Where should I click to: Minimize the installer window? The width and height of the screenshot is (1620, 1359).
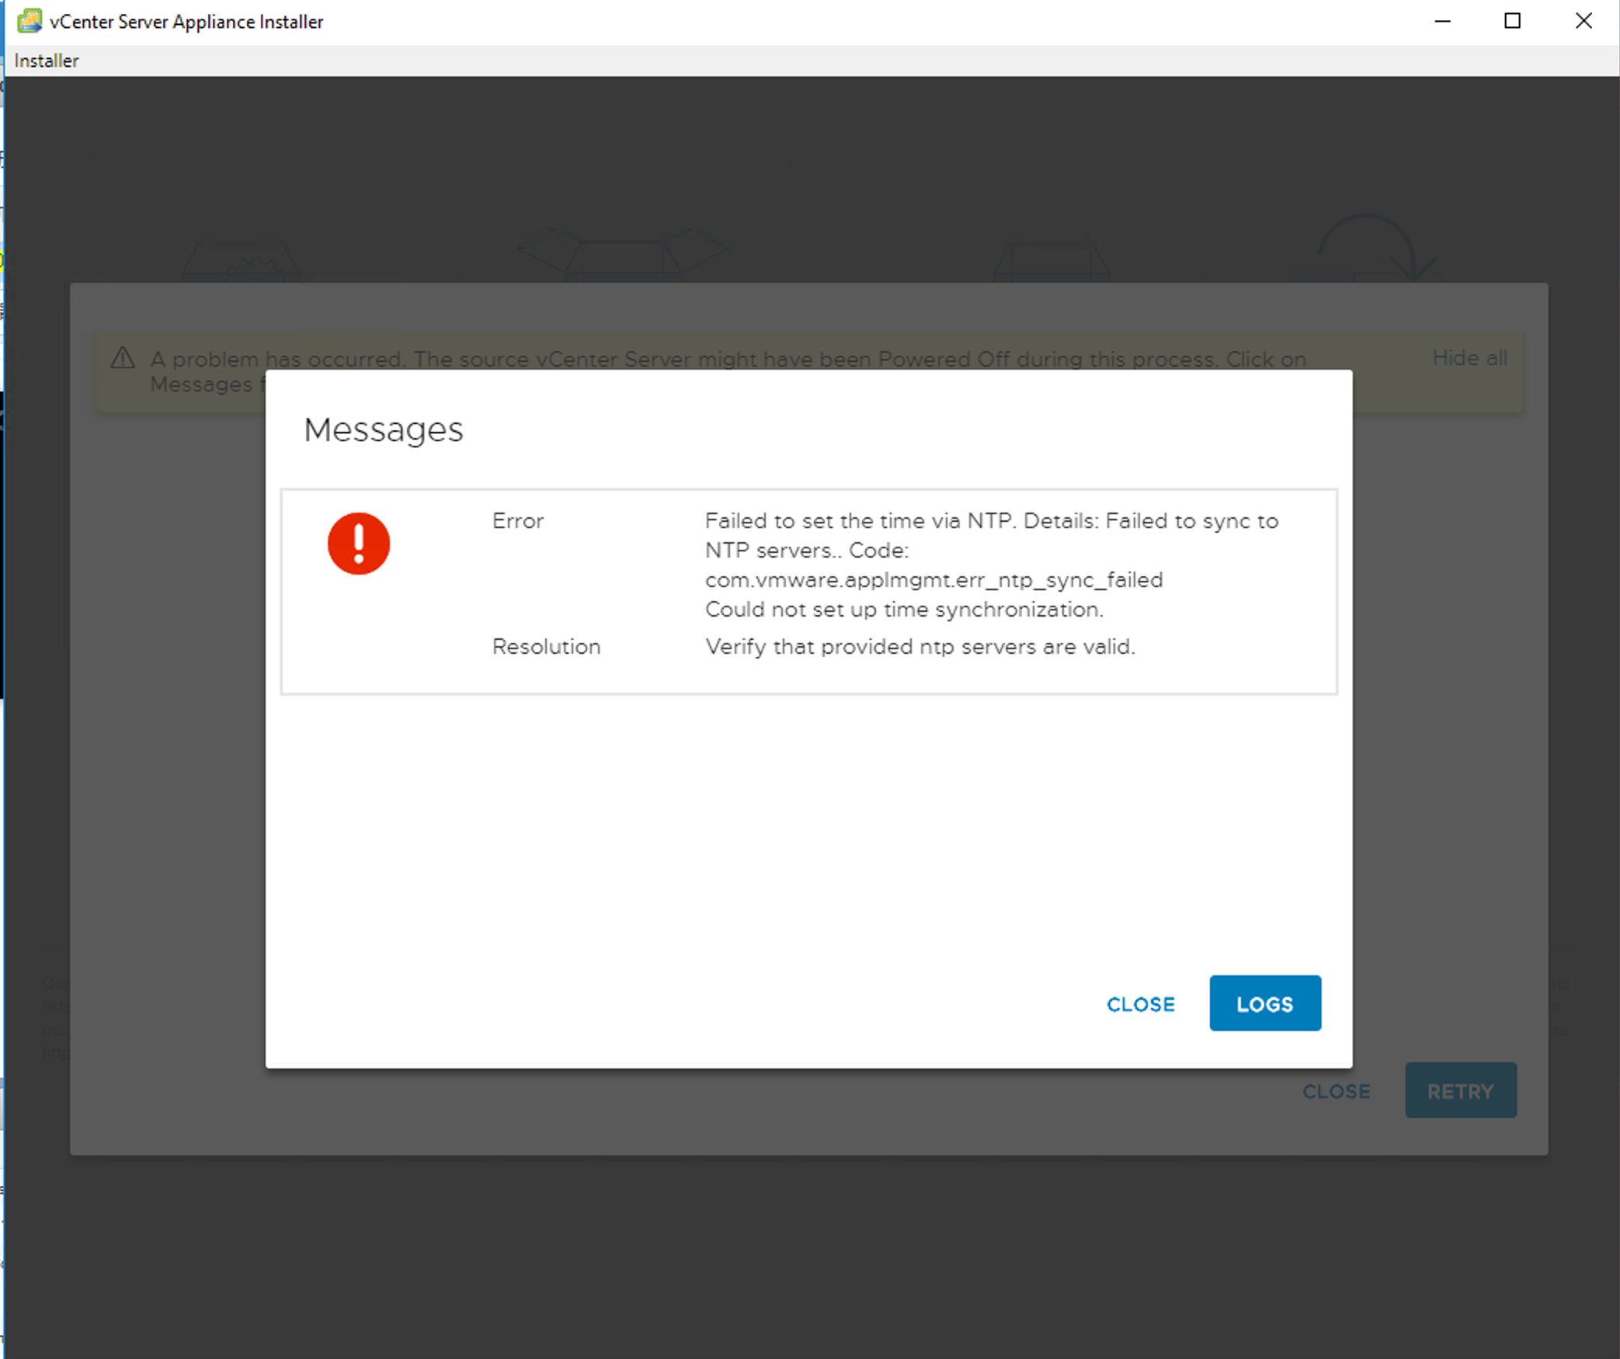[x=1442, y=21]
